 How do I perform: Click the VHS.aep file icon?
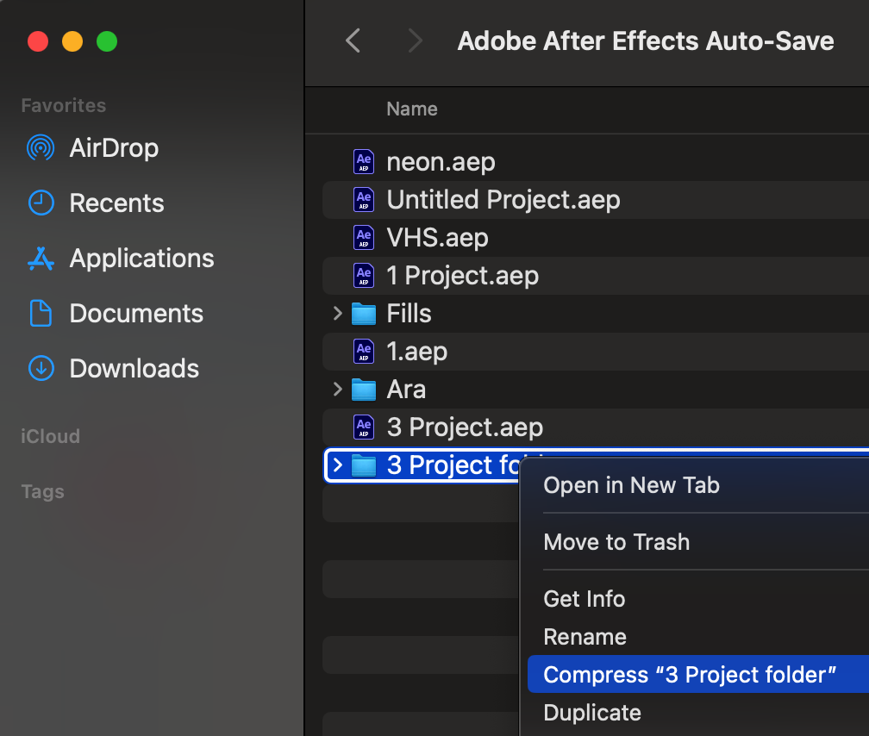tap(364, 238)
